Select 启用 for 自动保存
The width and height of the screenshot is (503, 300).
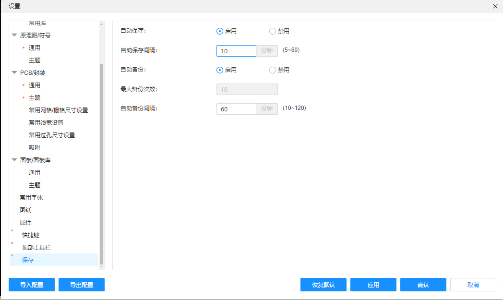220,31
